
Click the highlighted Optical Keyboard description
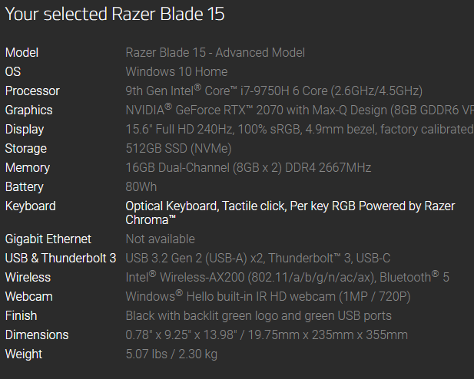tap(290, 213)
